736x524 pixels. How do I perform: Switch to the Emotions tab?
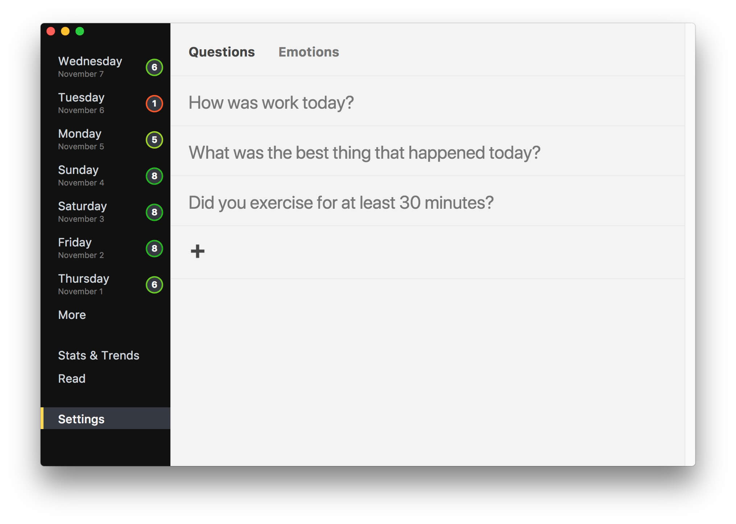click(309, 52)
